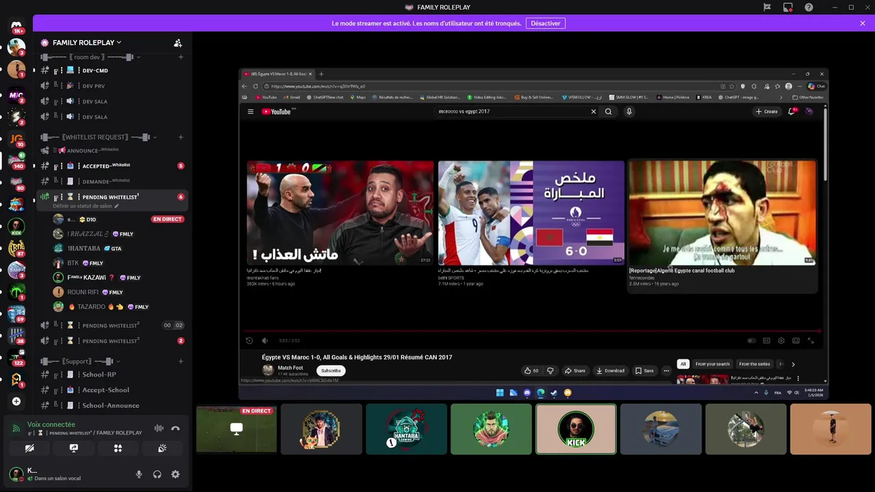This screenshot has width=875, height=492.
Task: Add a channel to Support category
Action: point(180,361)
